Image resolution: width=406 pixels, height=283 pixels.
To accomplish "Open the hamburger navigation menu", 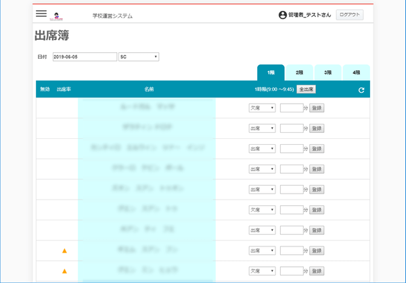I will 41,14.
